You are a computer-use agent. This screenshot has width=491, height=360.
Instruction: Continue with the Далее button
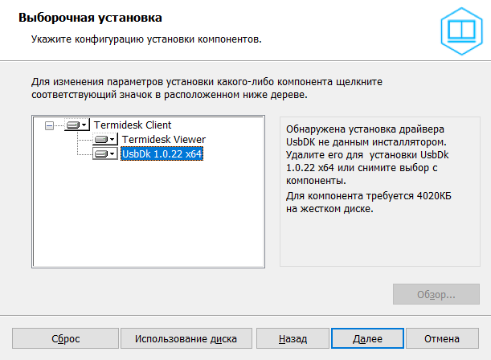click(x=366, y=338)
